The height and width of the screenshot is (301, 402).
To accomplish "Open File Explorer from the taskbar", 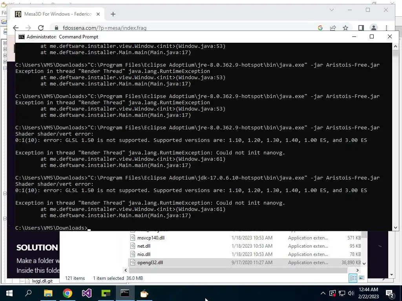I will (x=48, y=293).
